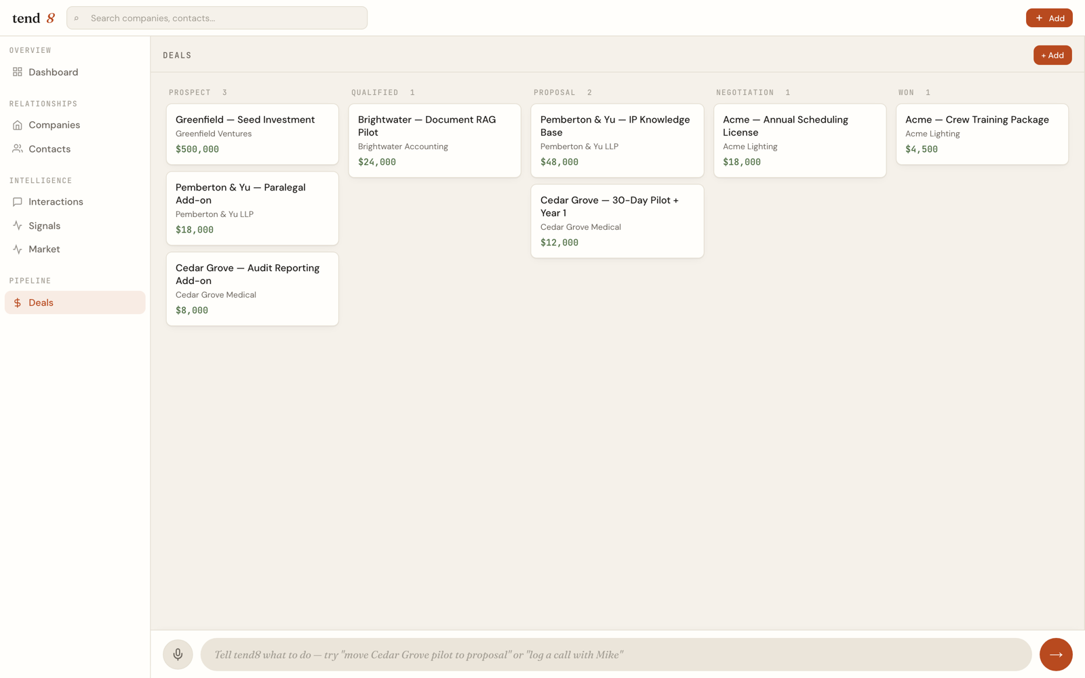Image resolution: width=1085 pixels, height=678 pixels.
Task: Click the $500,000 deal value
Action: (197, 149)
